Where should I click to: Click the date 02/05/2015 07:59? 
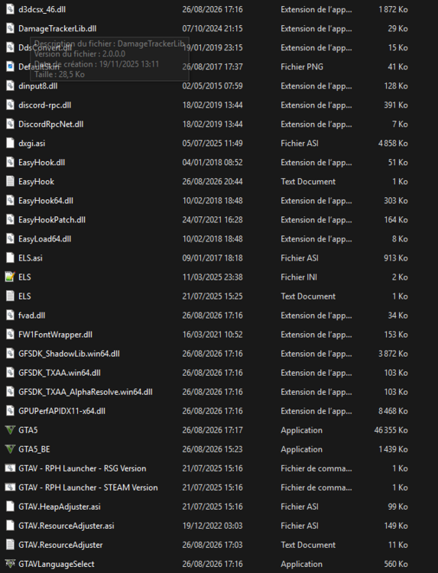coord(213,86)
